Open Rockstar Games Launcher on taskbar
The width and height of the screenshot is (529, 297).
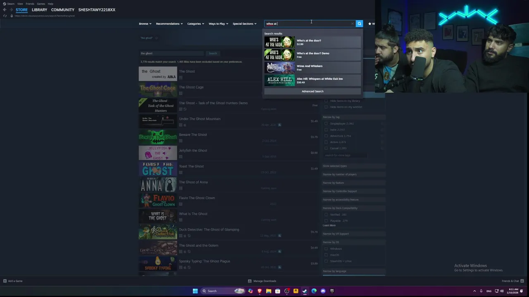pyautogui.click(x=296, y=291)
